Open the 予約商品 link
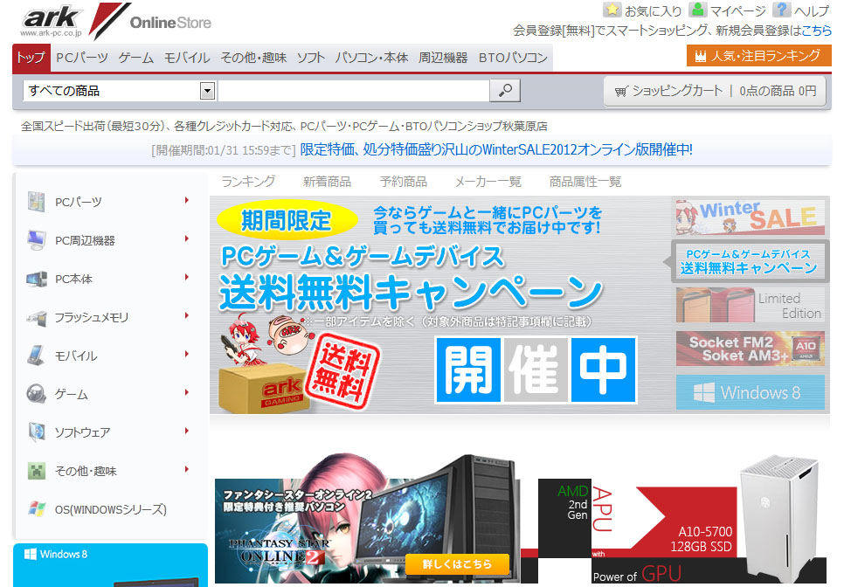The width and height of the screenshot is (844, 587). (403, 182)
